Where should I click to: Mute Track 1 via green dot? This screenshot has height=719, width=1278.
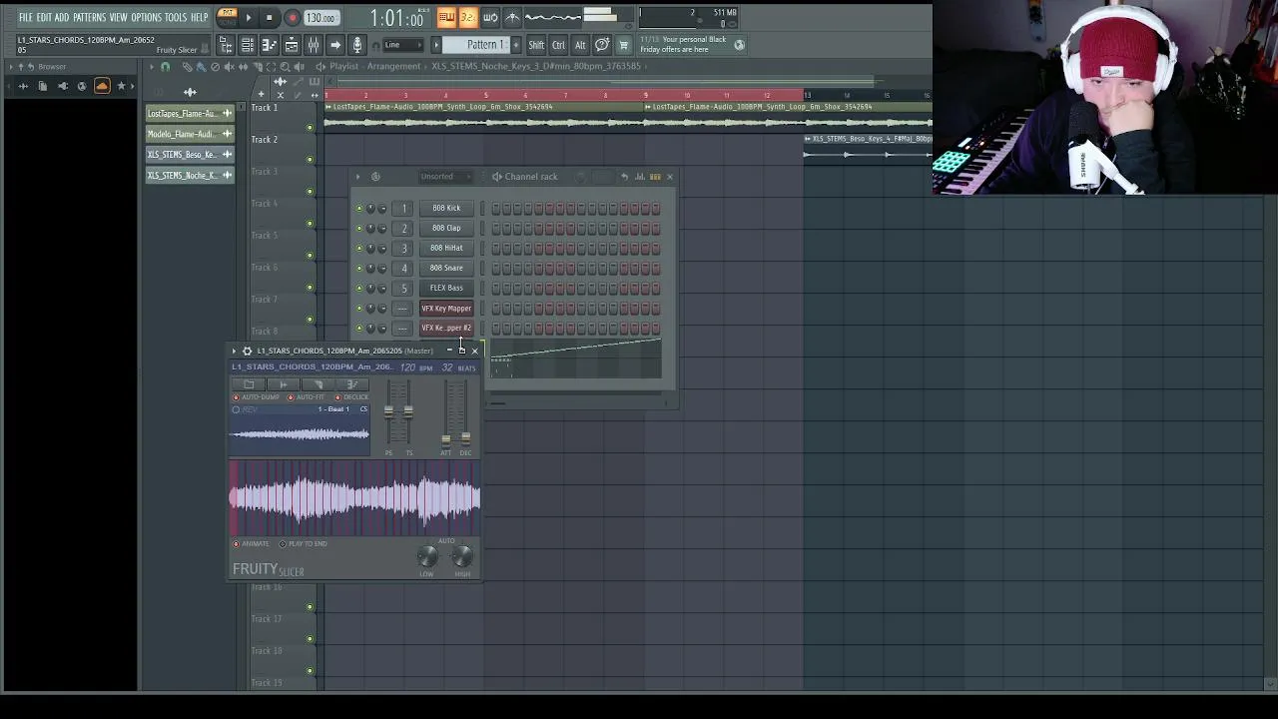(x=310, y=128)
